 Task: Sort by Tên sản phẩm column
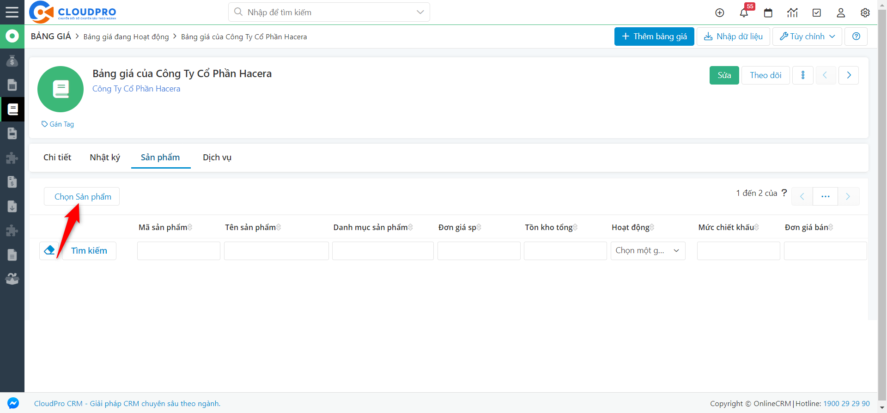coord(253,227)
